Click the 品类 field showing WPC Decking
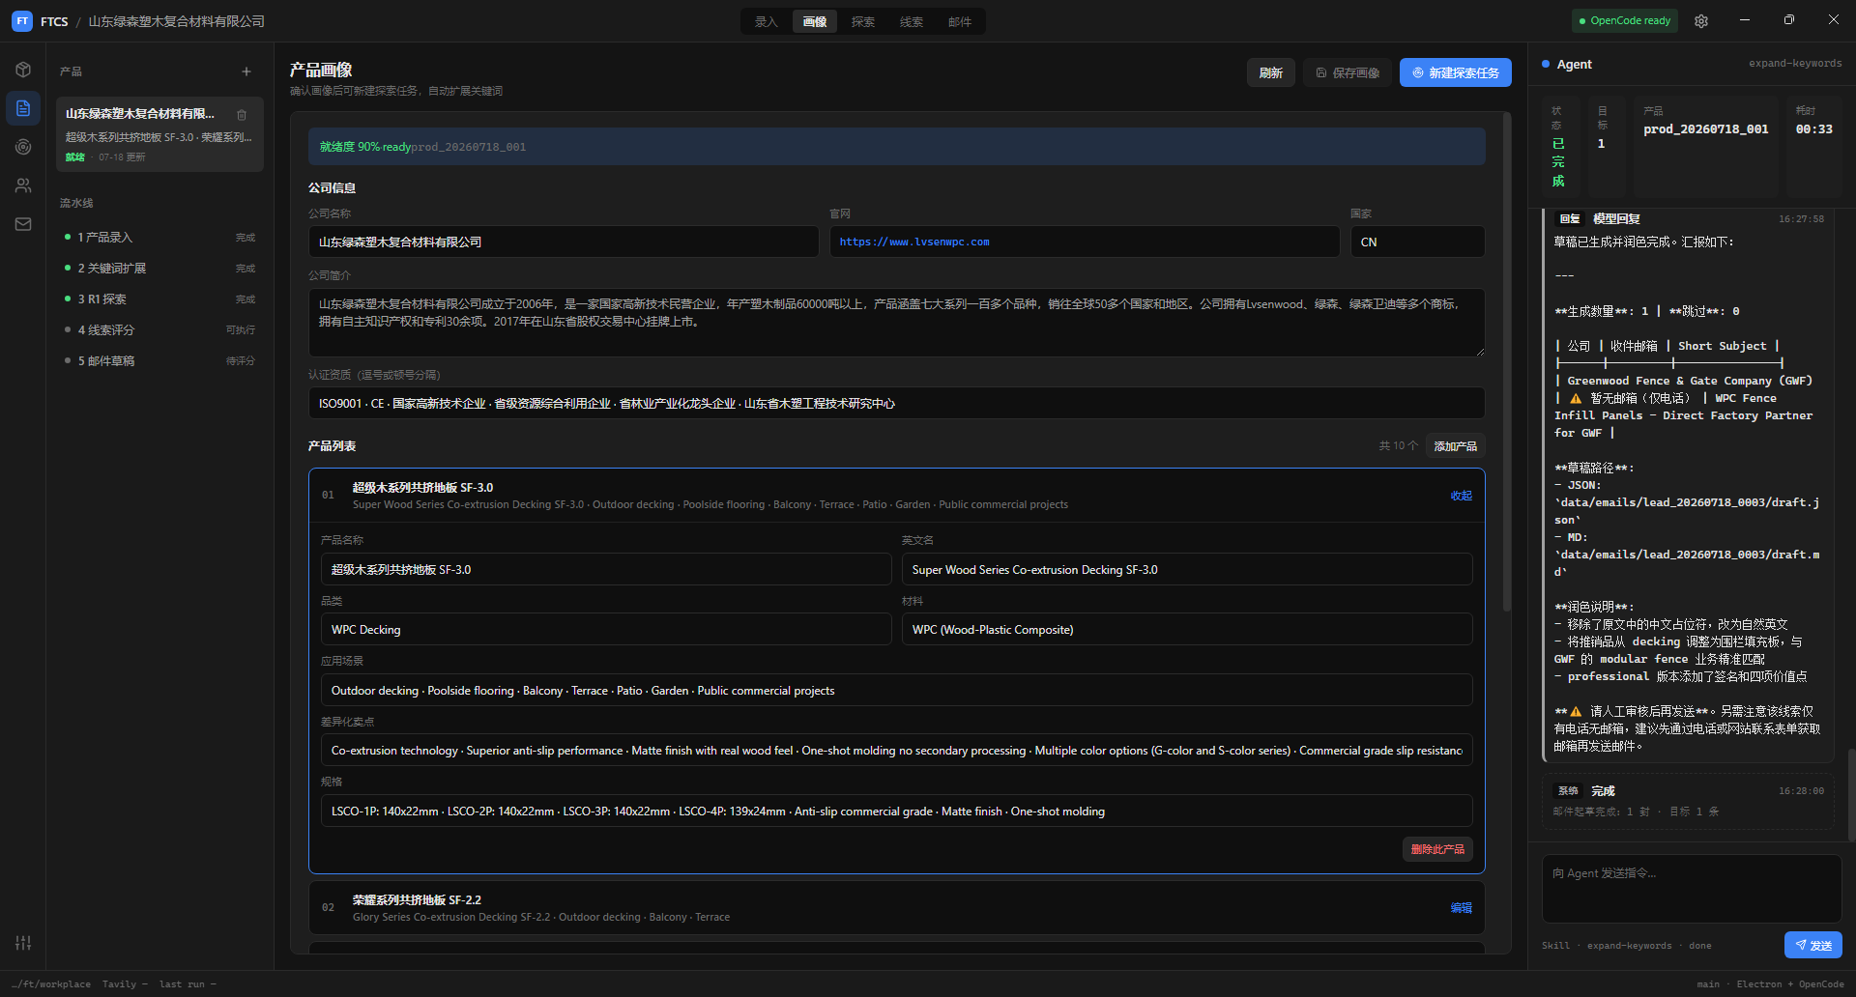 (606, 629)
